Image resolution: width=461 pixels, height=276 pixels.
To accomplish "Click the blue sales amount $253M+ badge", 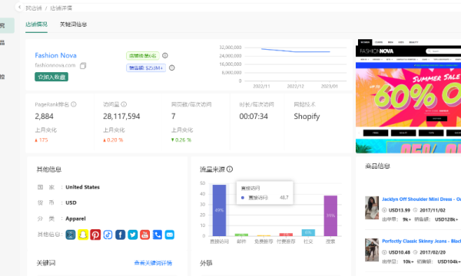I will 146,67.
